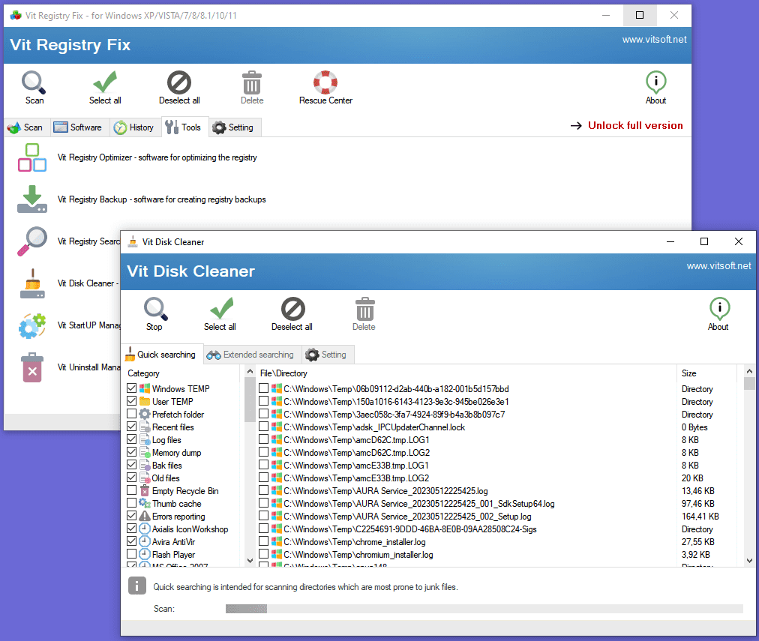
Task: Click Vit Registry Optimizer description text
Action: point(157,157)
